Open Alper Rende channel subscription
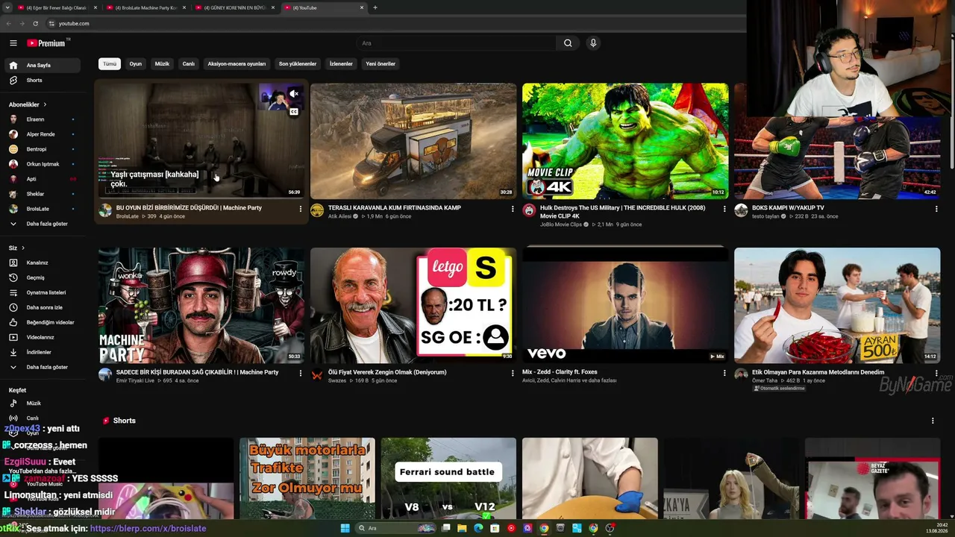 [x=43, y=134]
